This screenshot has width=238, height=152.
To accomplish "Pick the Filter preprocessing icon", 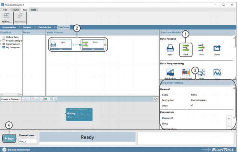I will pyautogui.click(x=217, y=73).
